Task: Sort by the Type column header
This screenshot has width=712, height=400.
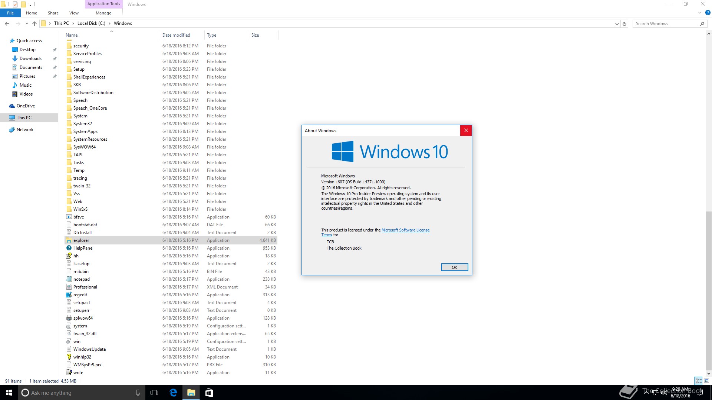Action: point(211,35)
